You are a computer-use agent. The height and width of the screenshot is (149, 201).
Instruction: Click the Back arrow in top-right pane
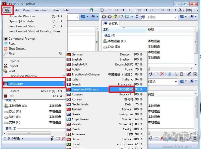click(104, 17)
